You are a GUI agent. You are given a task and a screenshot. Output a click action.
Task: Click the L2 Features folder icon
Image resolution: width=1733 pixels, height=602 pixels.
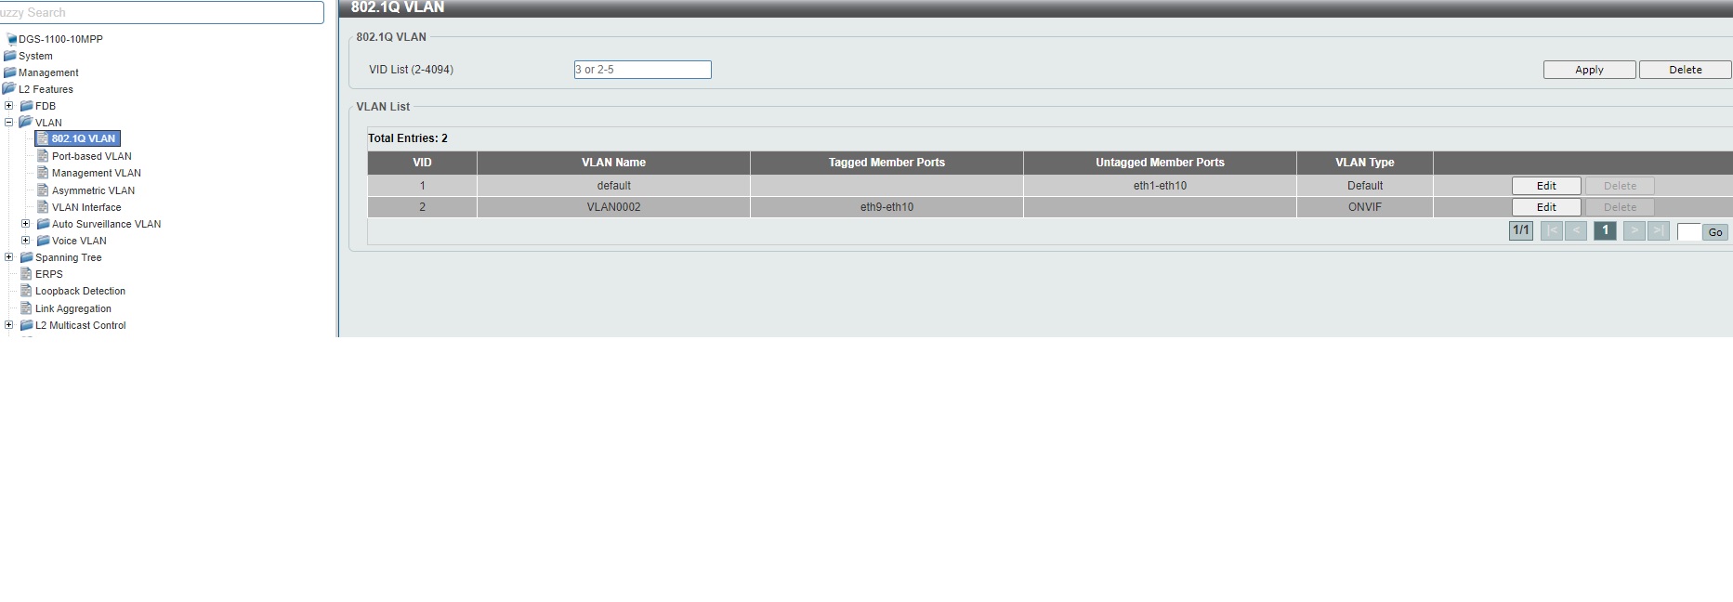click(10, 89)
